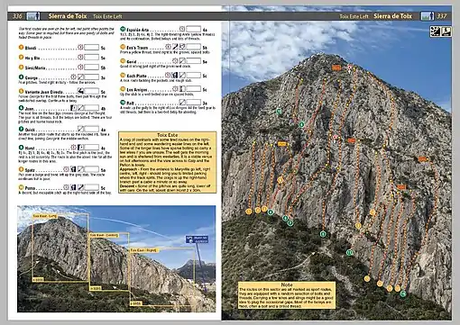Click the Toix Este Left label in the right header

pos(354,16)
